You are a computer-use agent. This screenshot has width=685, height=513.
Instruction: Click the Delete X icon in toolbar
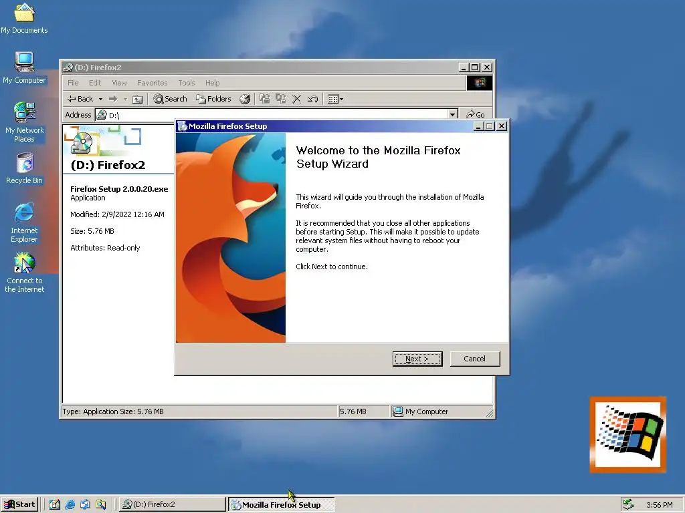click(x=296, y=99)
